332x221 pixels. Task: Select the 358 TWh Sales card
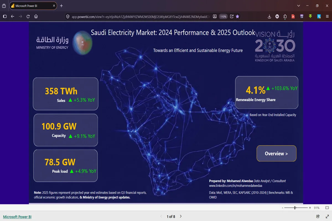[66, 94]
